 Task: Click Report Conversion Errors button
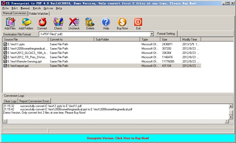pos(34,101)
